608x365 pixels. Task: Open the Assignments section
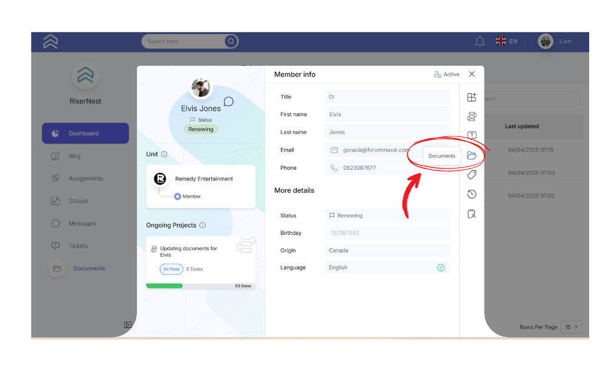pos(86,178)
